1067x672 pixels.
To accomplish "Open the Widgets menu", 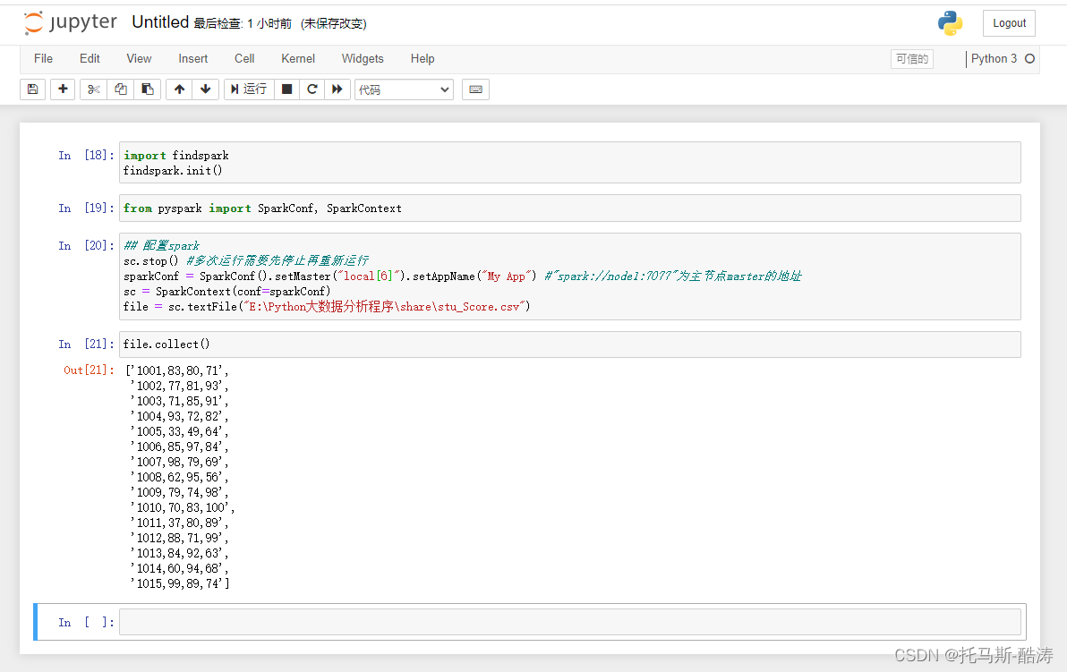I will coord(363,58).
